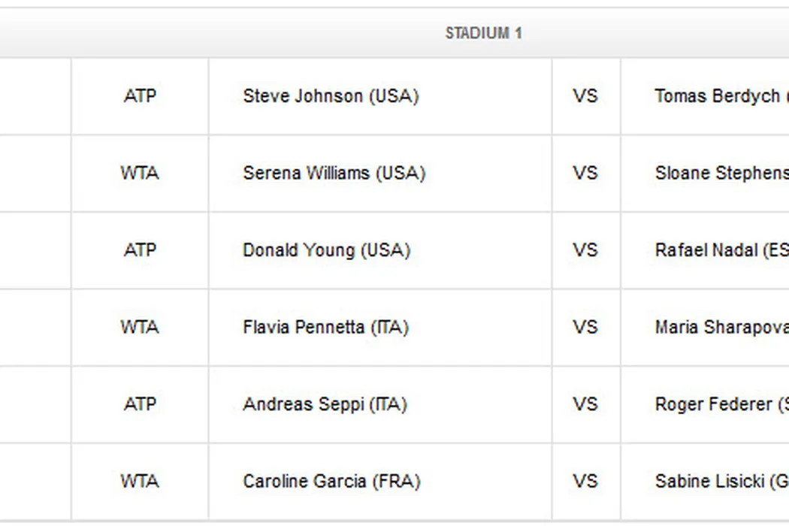This screenshot has width=789, height=526.
Task: Select Flavia Pennetta (ITA) name
Action: click(325, 327)
